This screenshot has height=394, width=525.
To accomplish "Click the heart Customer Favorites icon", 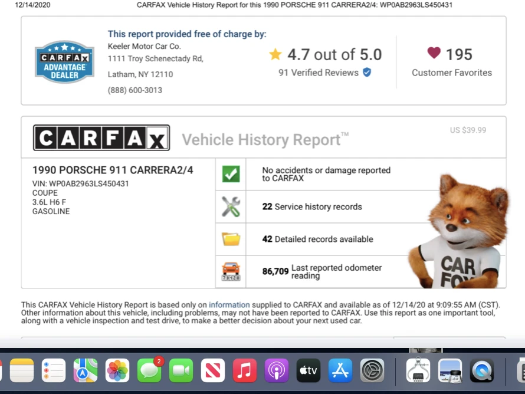I will pos(434,53).
